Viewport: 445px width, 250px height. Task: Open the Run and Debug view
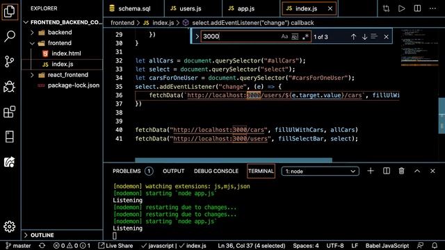pos(10,86)
